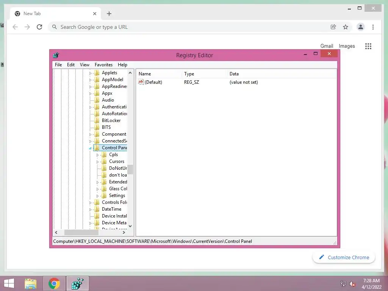Open the Chrome profile avatar
The width and height of the screenshot is (388, 291).
pyautogui.click(x=361, y=27)
